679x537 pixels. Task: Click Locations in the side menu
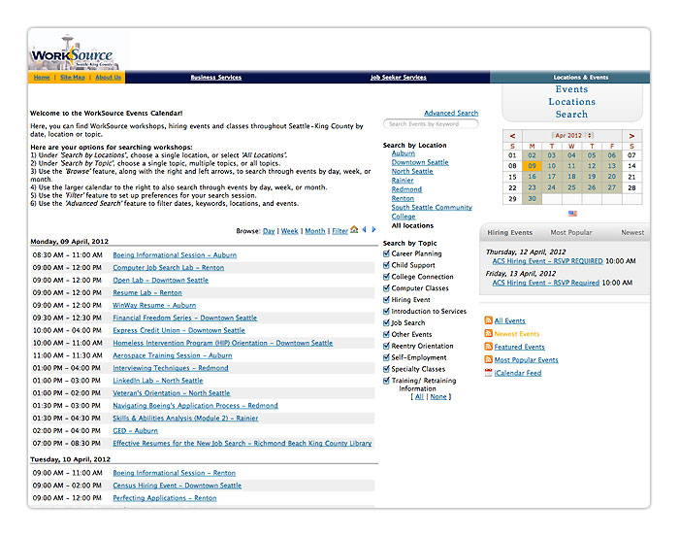point(571,102)
